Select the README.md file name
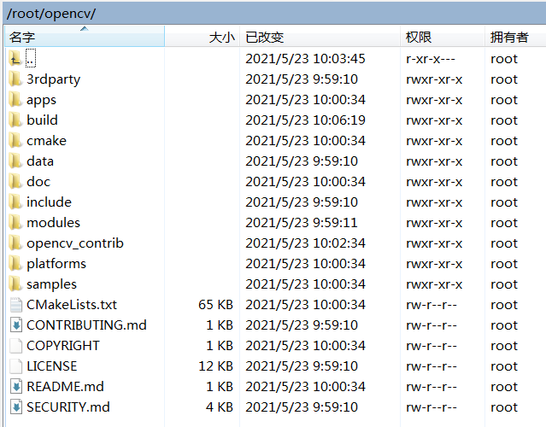Image resolution: width=546 pixels, height=427 pixels. 65,387
